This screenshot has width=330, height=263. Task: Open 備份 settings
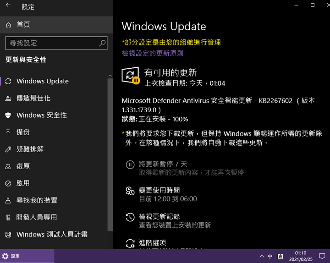(x=23, y=132)
